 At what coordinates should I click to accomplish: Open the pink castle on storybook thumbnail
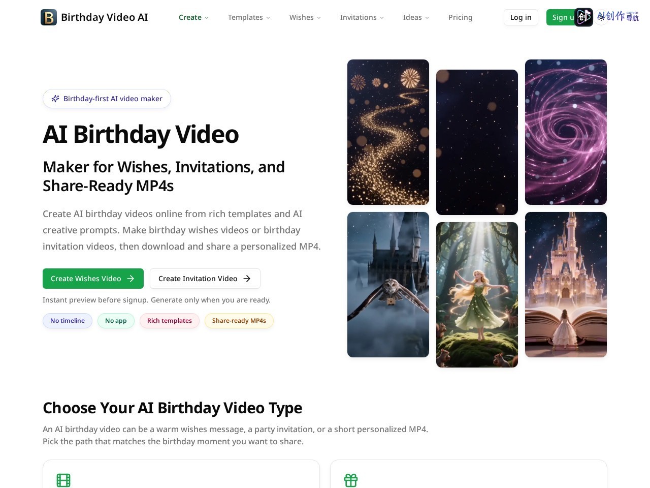click(566, 285)
